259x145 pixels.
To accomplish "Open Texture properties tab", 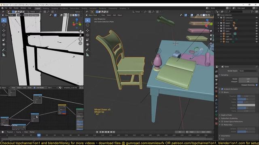I will tap(217, 124).
